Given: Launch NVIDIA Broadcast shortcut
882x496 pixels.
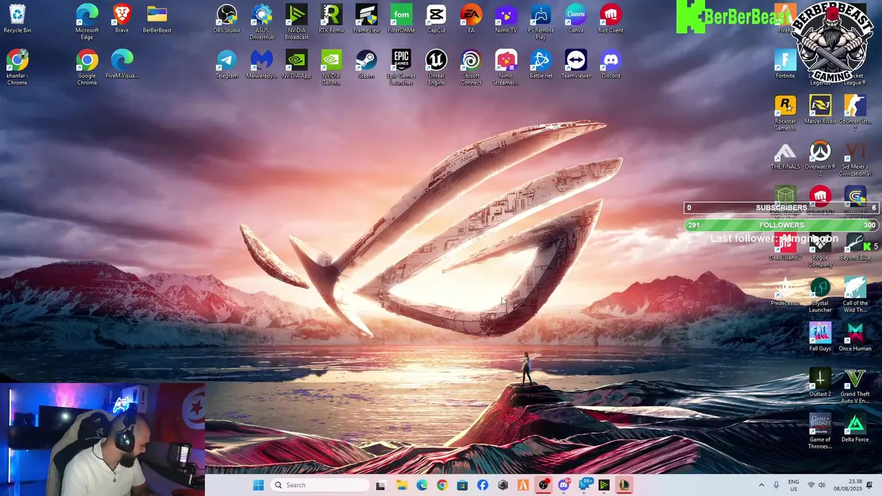Looking at the screenshot, I should pos(296,22).
